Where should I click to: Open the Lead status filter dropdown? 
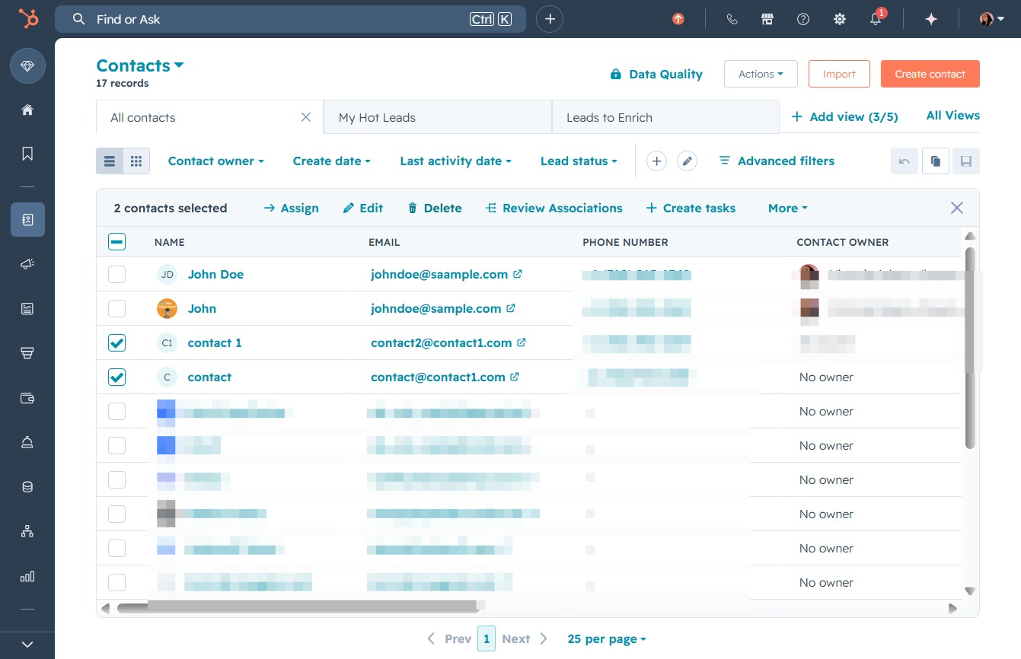pos(579,161)
